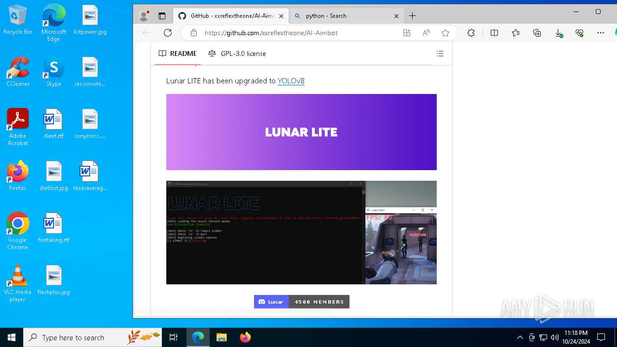
Task: Select flashplus.jpg file
Action: pyautogui.click(x=54, y=280)
